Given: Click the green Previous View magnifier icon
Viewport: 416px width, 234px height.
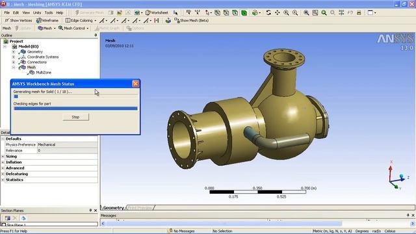Looking at the screenshot, I should click(x=324, y=12).
